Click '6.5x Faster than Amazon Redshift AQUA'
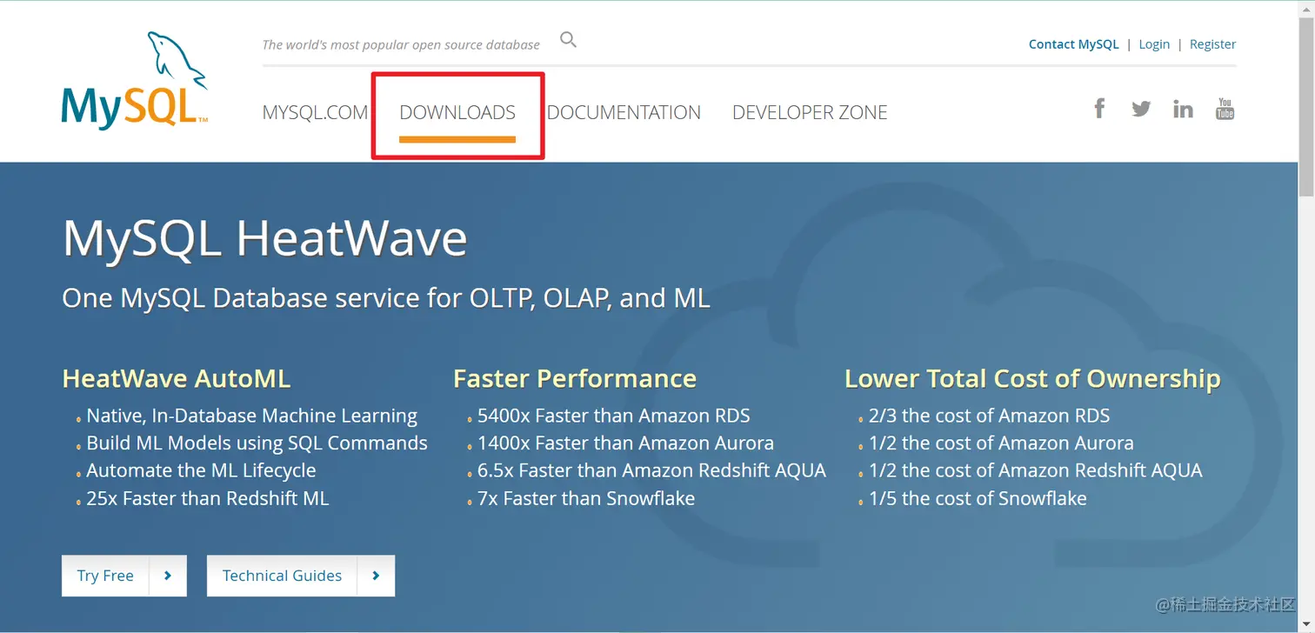 [651, 470]
